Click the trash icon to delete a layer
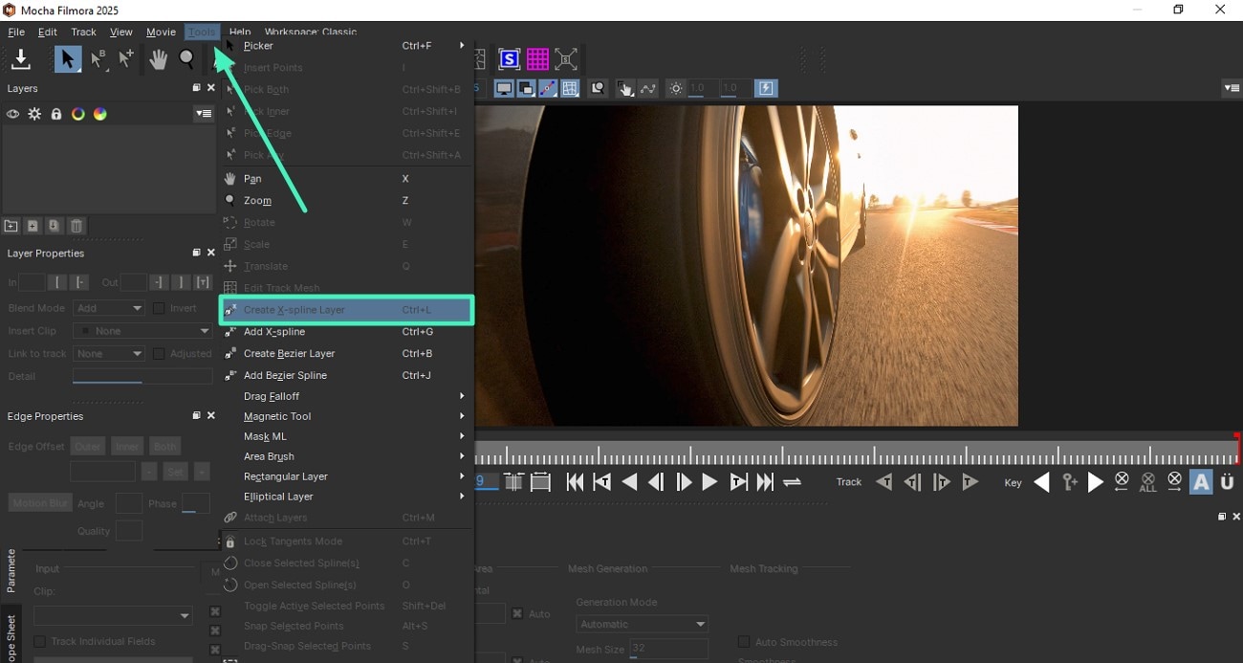 click(76, 226)
